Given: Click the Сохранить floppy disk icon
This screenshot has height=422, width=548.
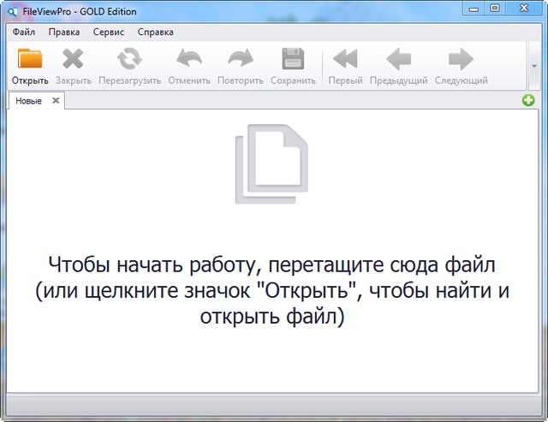Looking at the screenshot, I should (x=293, y=60).
